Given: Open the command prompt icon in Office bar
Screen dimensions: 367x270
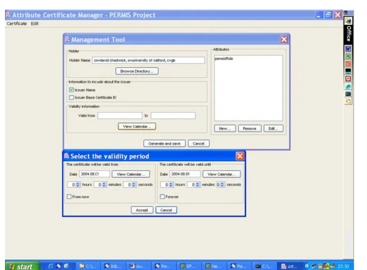Looking at the screenshot, I should click(348, 94).
